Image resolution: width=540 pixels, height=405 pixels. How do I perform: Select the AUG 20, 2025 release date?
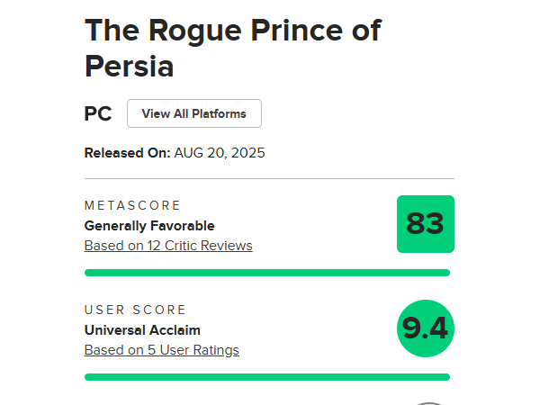point(220,153)
